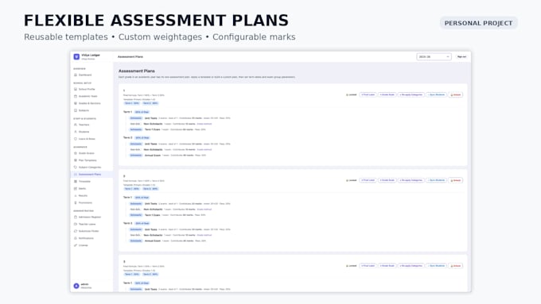Image resolution: width=541 pixels, height=304 pixels.
Task: Click Re-apply Categories button on plan 1
Action: (411, 94)
